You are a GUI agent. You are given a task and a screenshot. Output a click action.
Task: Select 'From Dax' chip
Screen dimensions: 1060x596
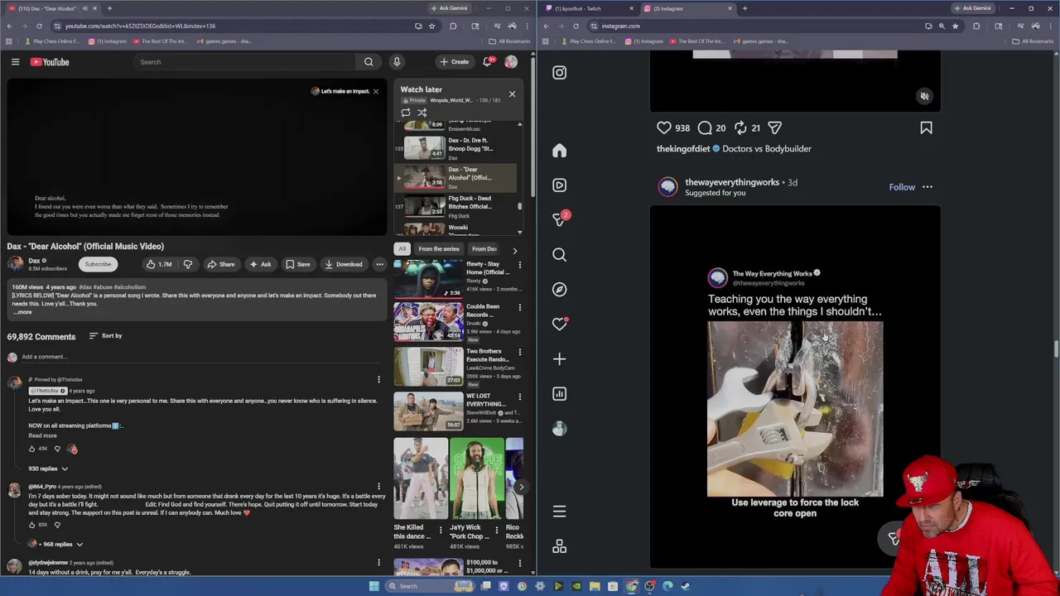click(x=484, y=249)
